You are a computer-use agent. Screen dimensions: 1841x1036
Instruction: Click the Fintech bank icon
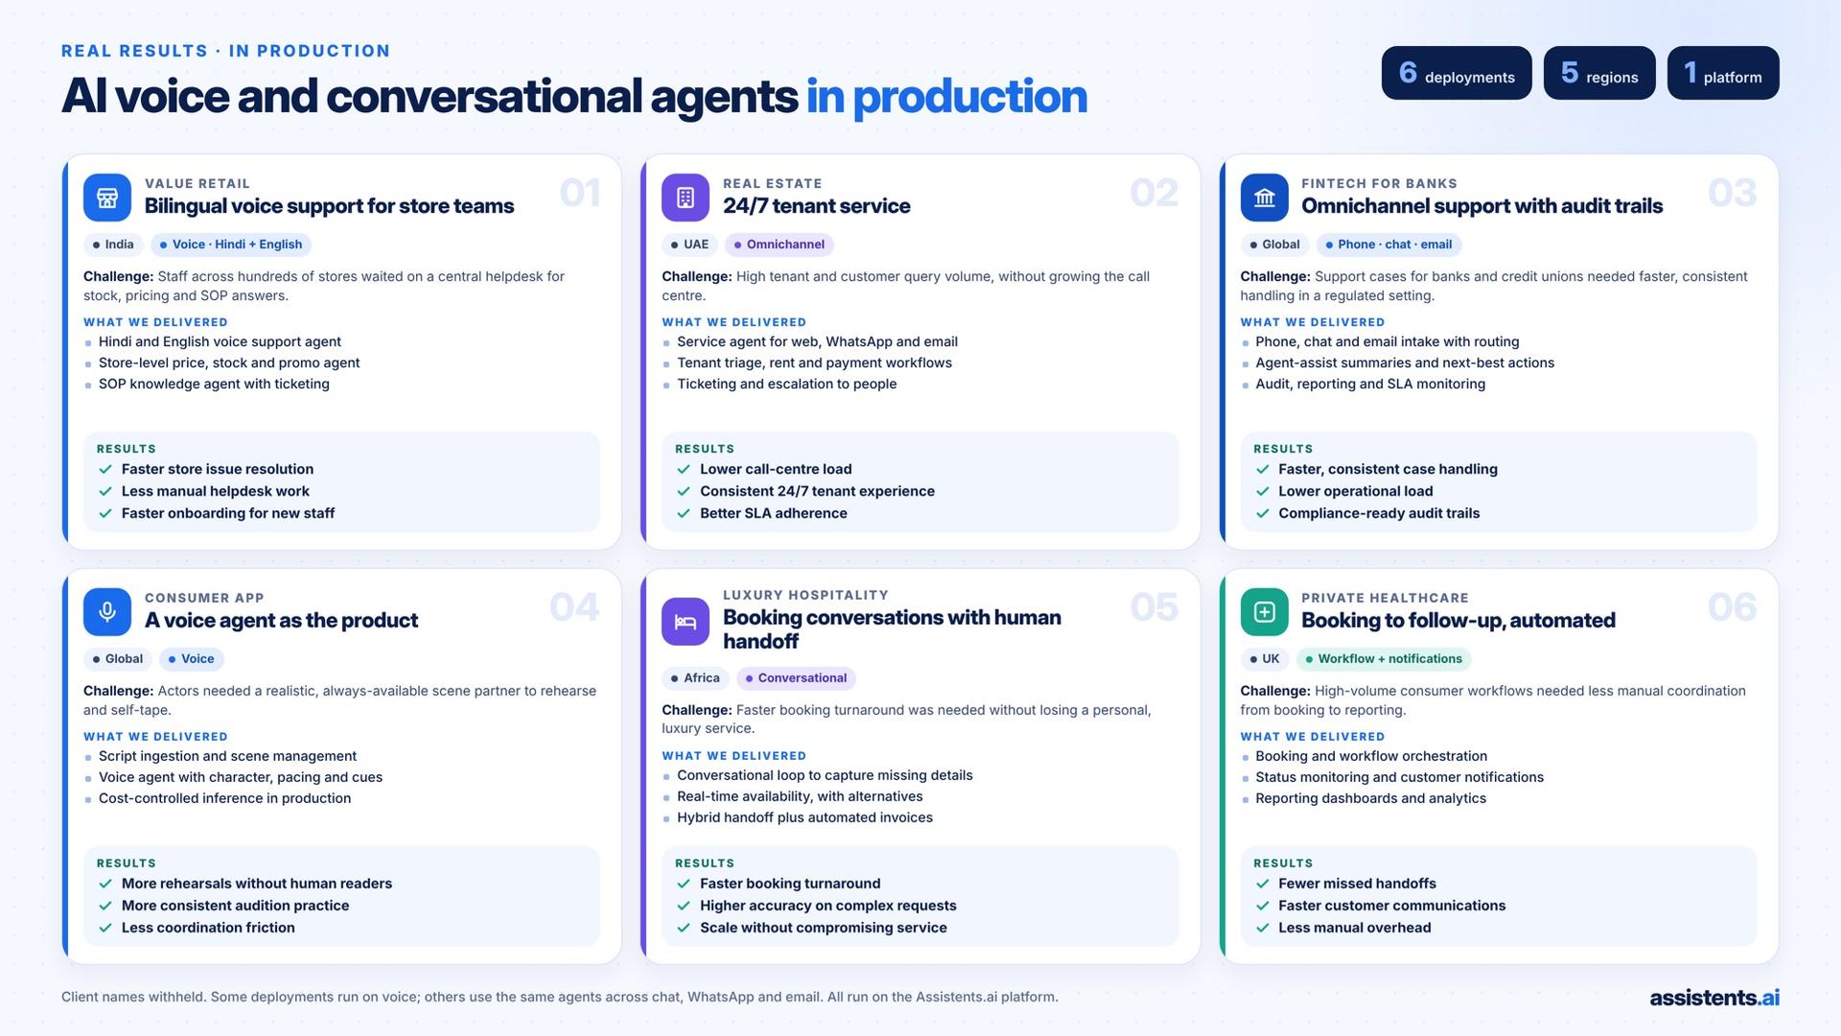pyautogui.click(x=1264, y=198)
